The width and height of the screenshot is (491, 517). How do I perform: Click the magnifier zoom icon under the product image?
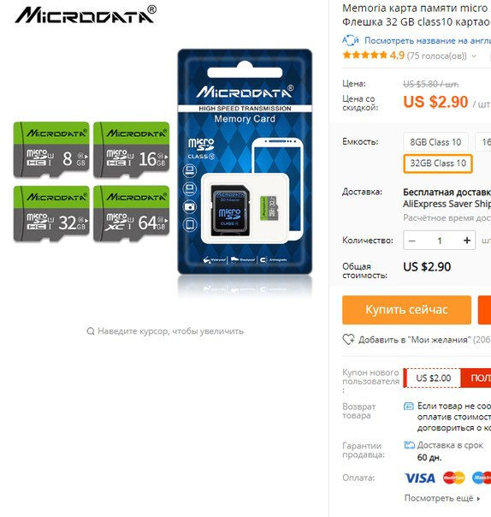point(91,331)
